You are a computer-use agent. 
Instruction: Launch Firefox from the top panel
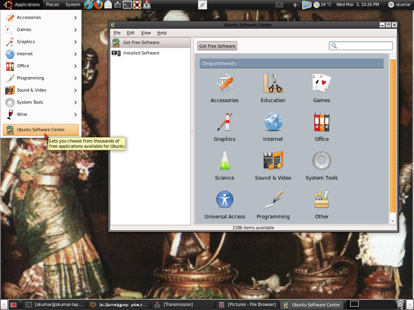98,4
